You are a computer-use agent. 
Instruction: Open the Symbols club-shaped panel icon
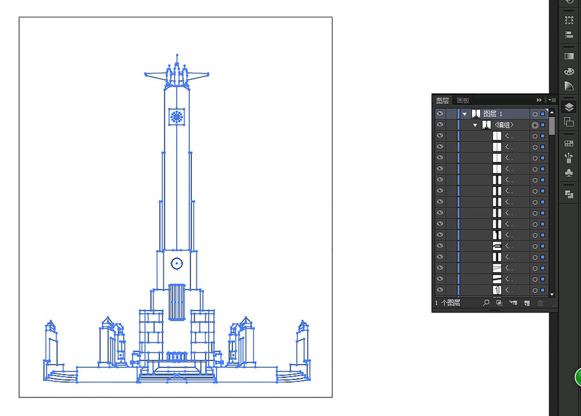[x=569, y=172]
